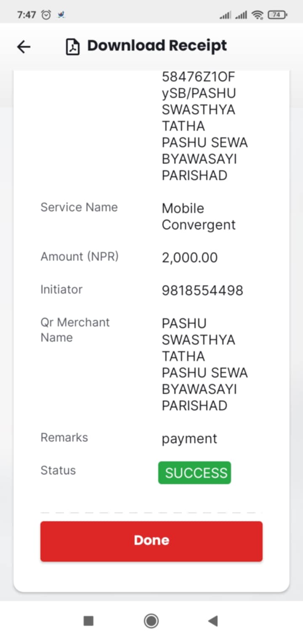Tap the Mobile Convergent service value
The width and height of the screenshot is (303, 641).
click(x=199, y=216)
